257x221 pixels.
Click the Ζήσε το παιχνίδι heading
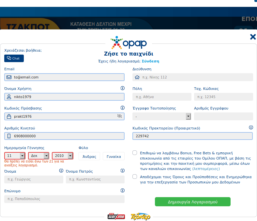pos(129,54)
